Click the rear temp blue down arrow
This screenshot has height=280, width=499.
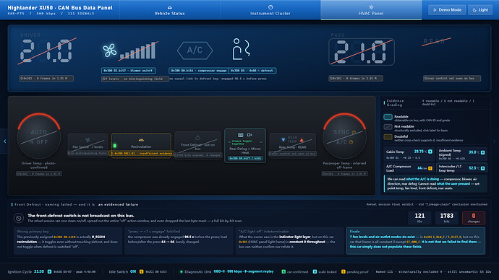(x=283, y=140)
